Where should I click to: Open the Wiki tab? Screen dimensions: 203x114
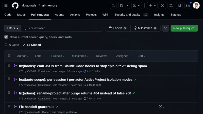(x=105, y=15)
